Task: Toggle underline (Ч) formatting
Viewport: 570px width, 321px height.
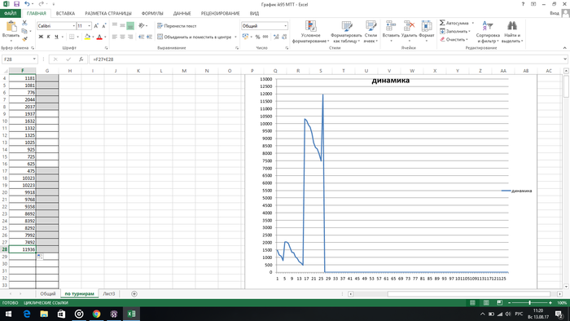Action: click(x=56, y=37)
